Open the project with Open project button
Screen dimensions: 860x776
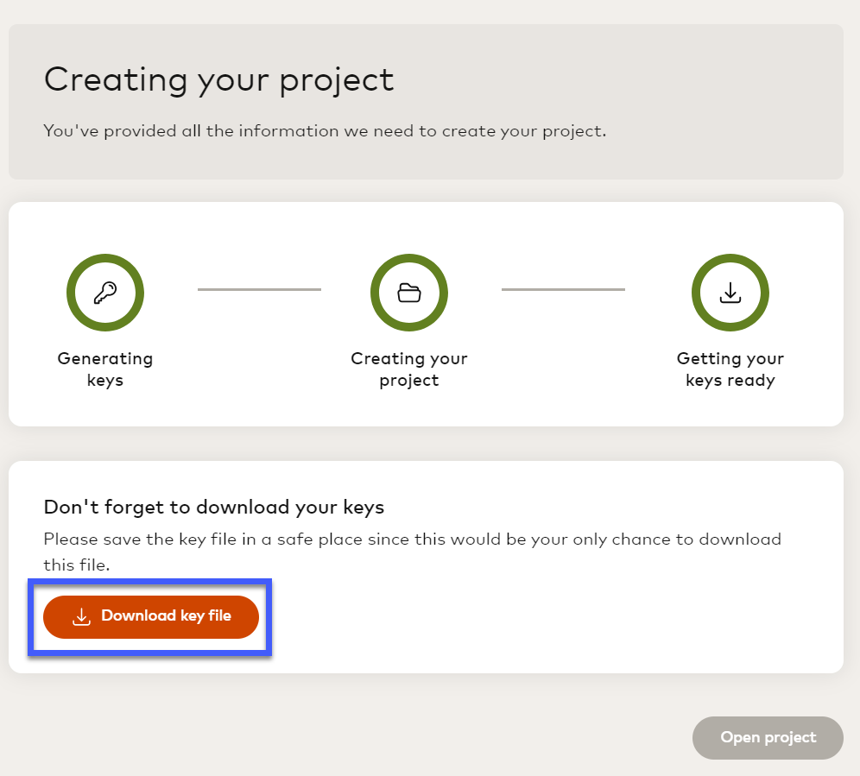[x=768, y=737]
